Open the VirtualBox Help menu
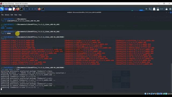 coord(27,6)
